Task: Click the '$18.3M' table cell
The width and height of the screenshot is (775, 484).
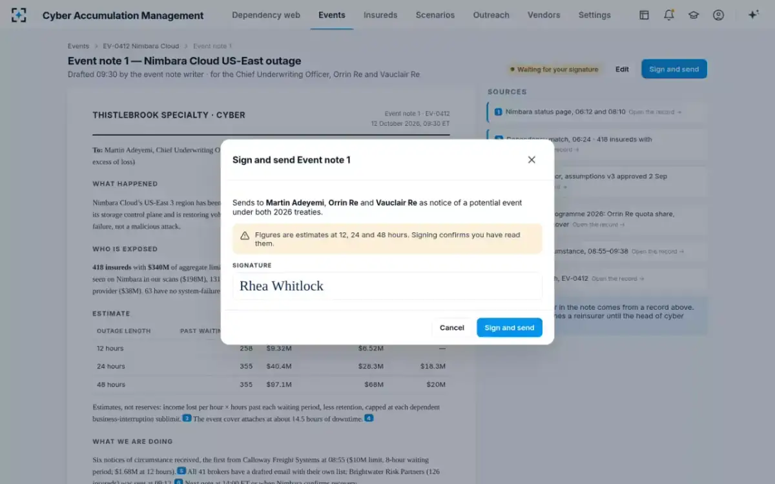Action: point(433,367)
